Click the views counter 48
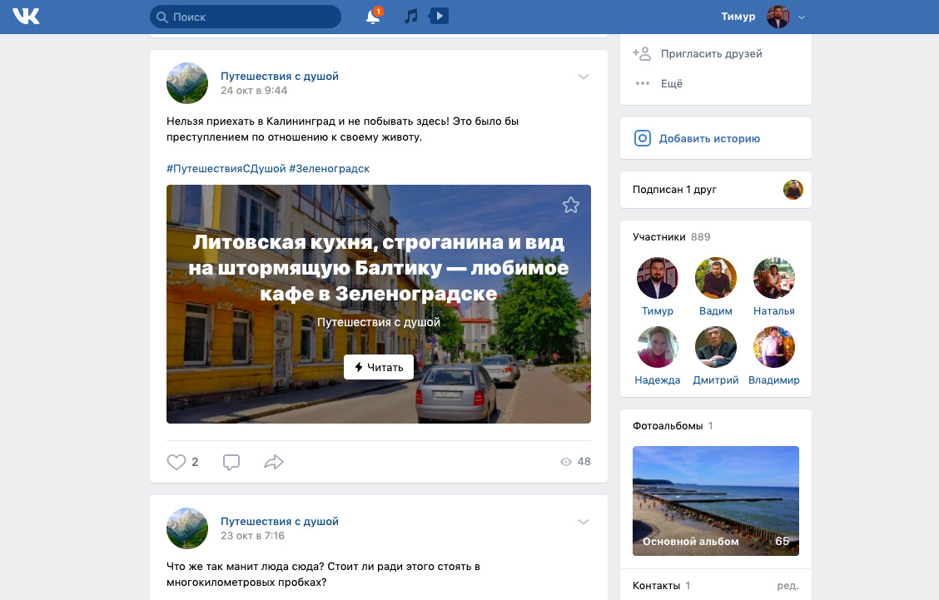 pos(575,462)
